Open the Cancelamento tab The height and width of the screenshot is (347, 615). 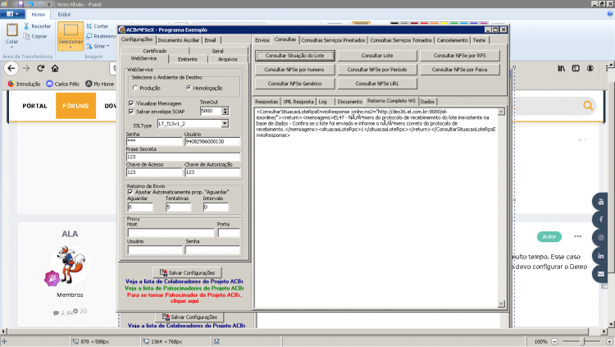coord(452,40)
